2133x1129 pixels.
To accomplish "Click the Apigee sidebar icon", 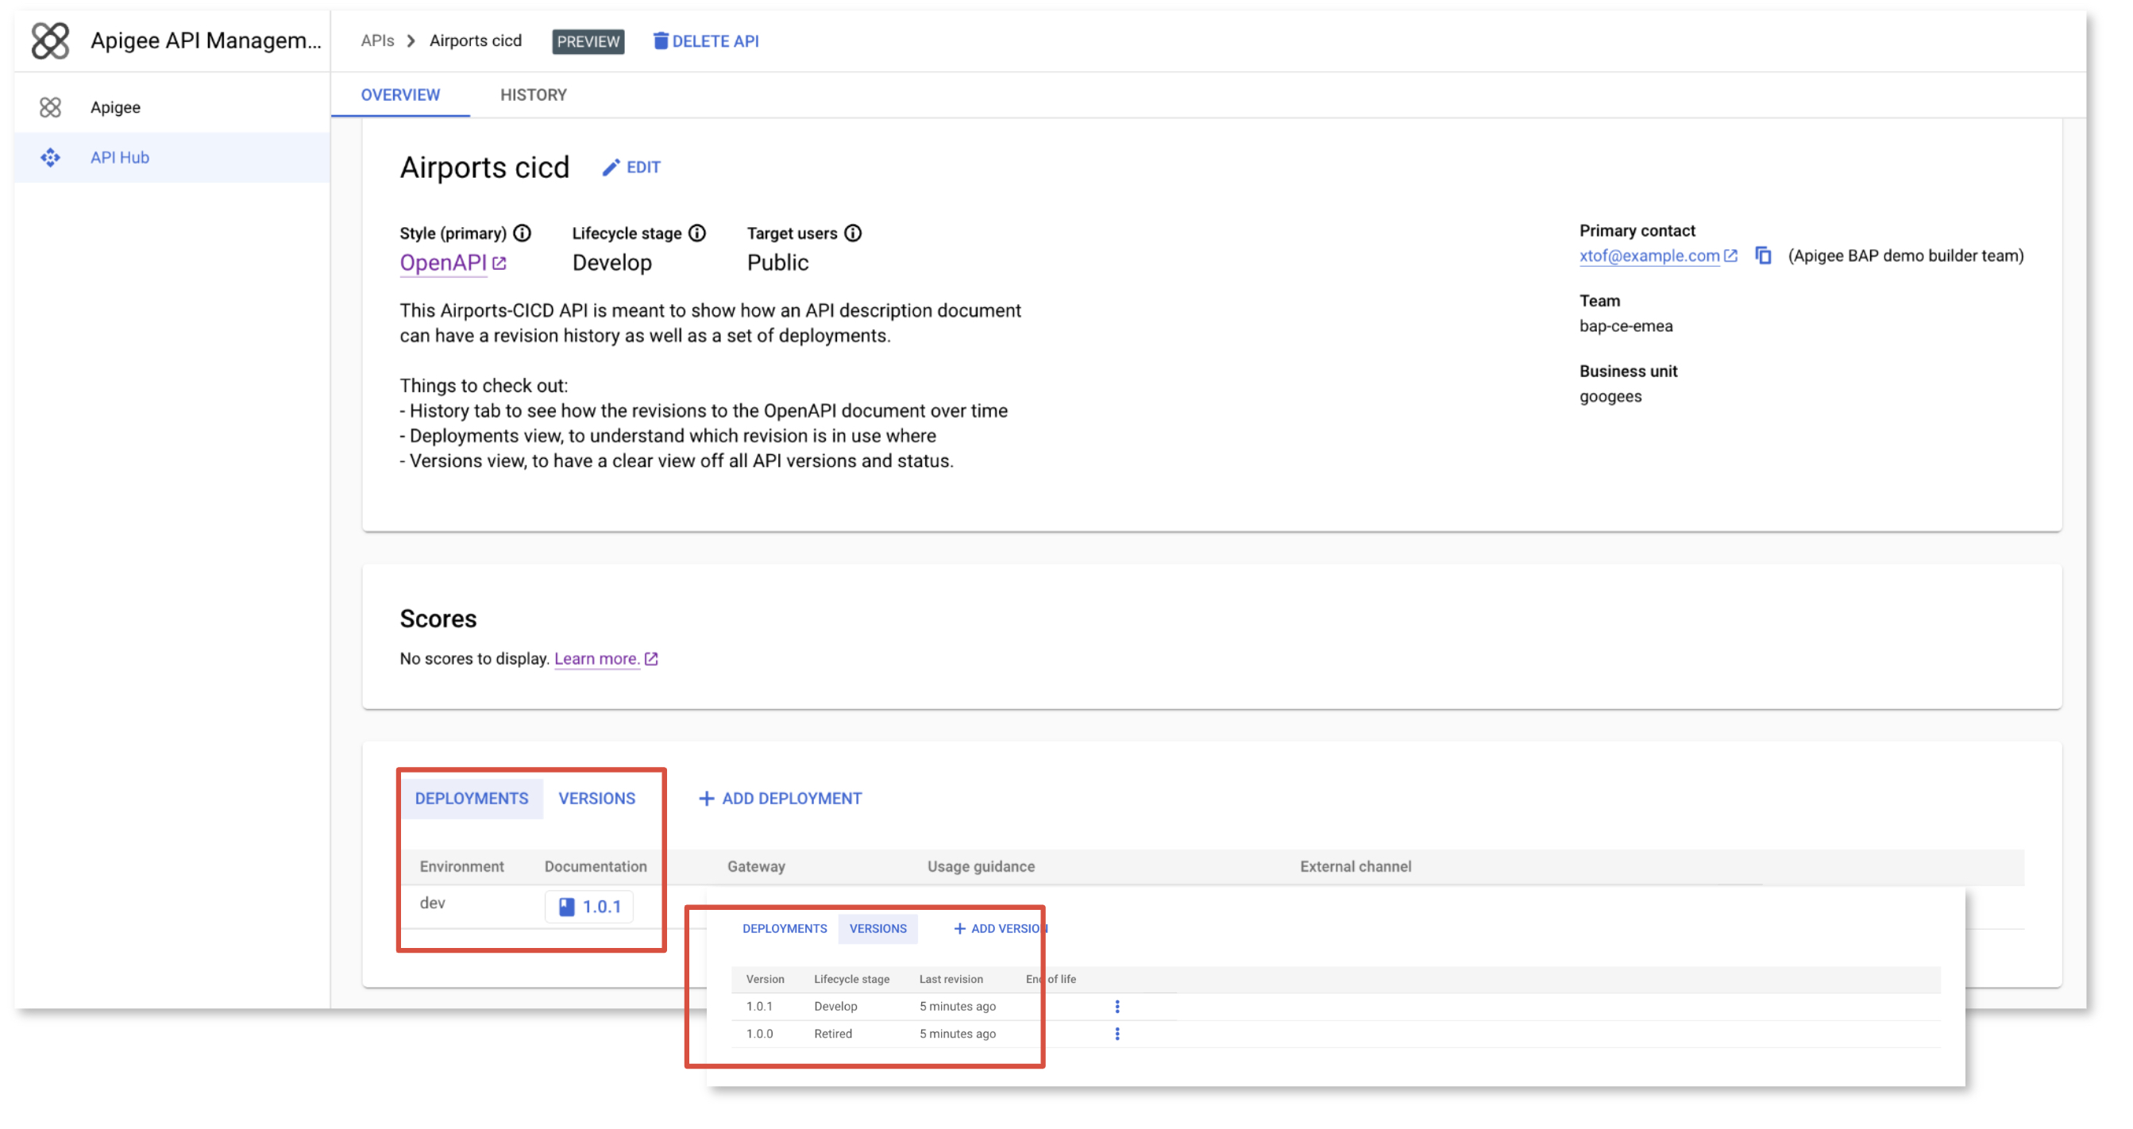I will 51,108.
